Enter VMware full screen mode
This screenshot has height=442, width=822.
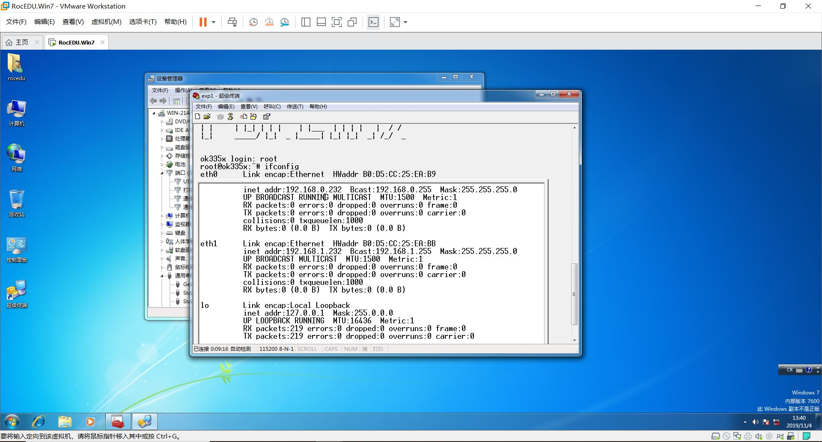pos(337,22)
